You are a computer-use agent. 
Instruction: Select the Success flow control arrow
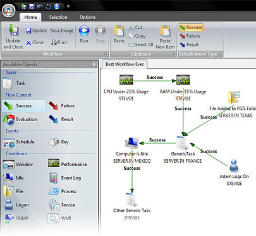(x=23, y=106)
